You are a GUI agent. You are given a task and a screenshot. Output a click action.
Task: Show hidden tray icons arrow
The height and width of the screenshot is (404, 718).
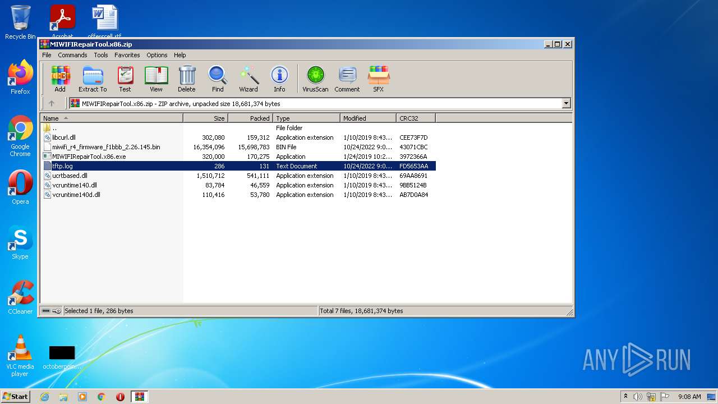tap(625, 396)
